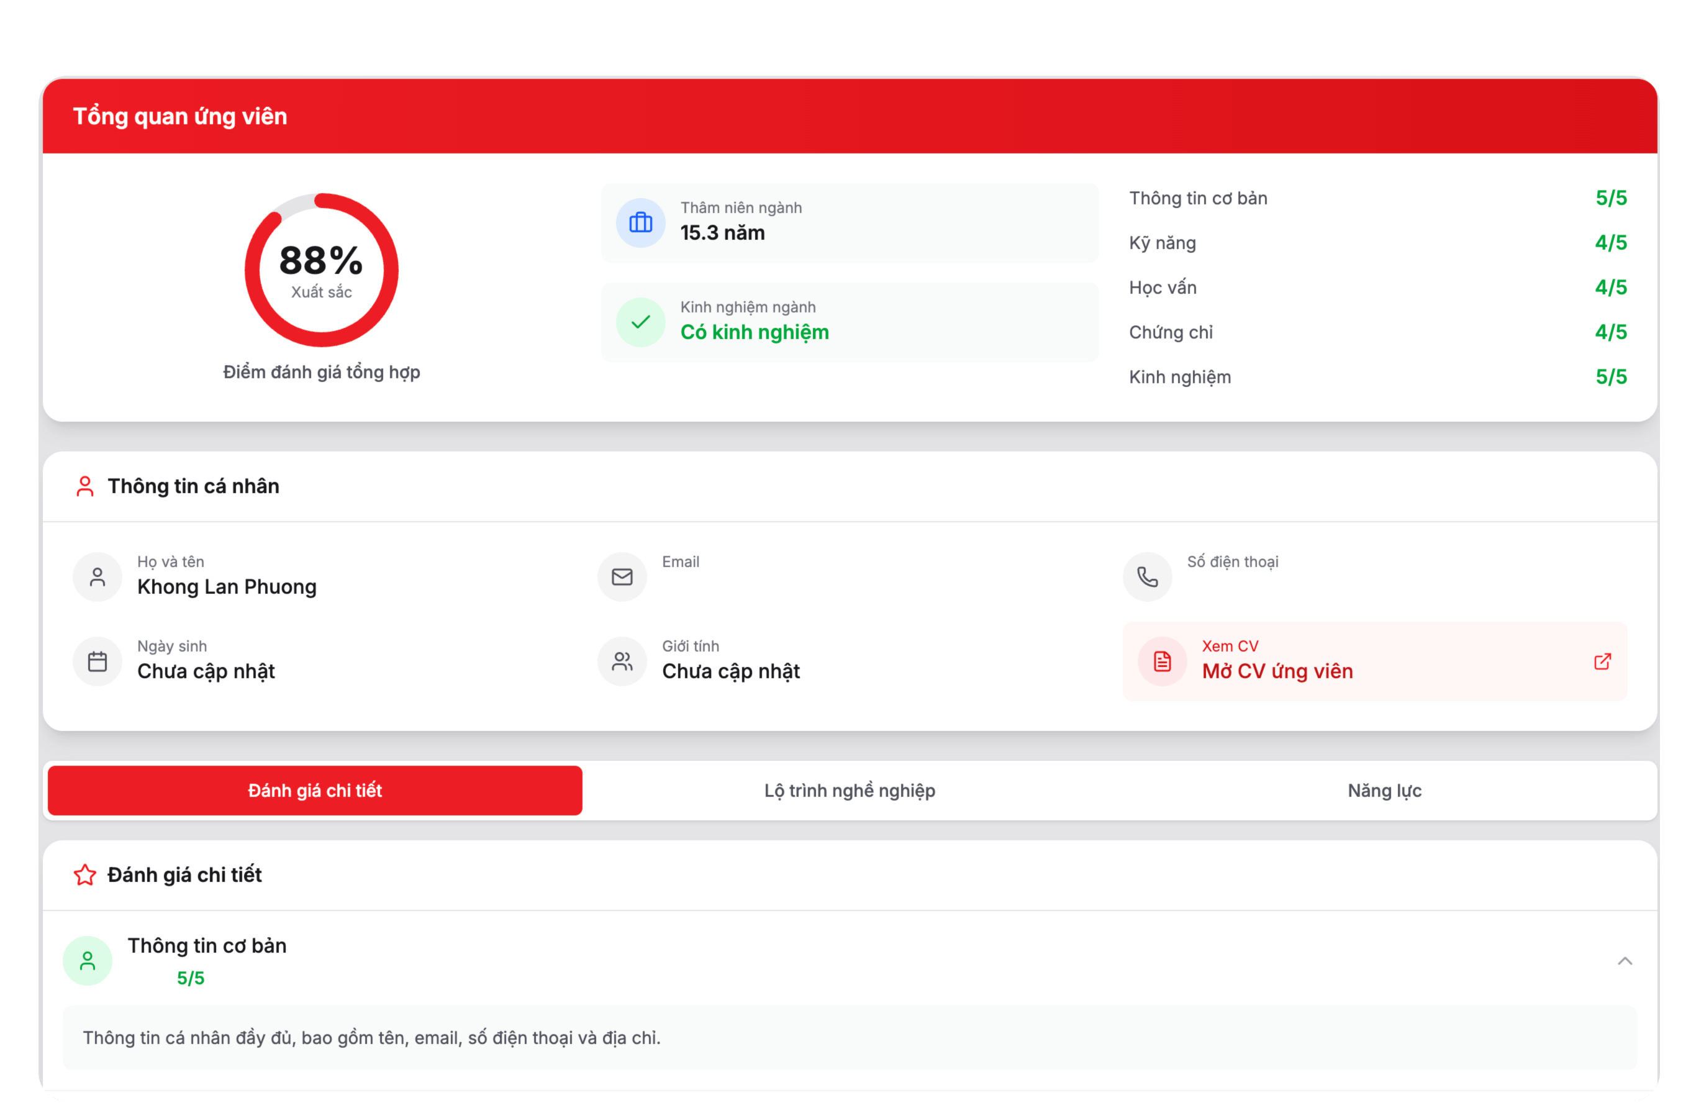The width and height of the screenshot is (1696, 1103).
Task: Open the Mở CV ứng viên link
Action: [1277, 671]
